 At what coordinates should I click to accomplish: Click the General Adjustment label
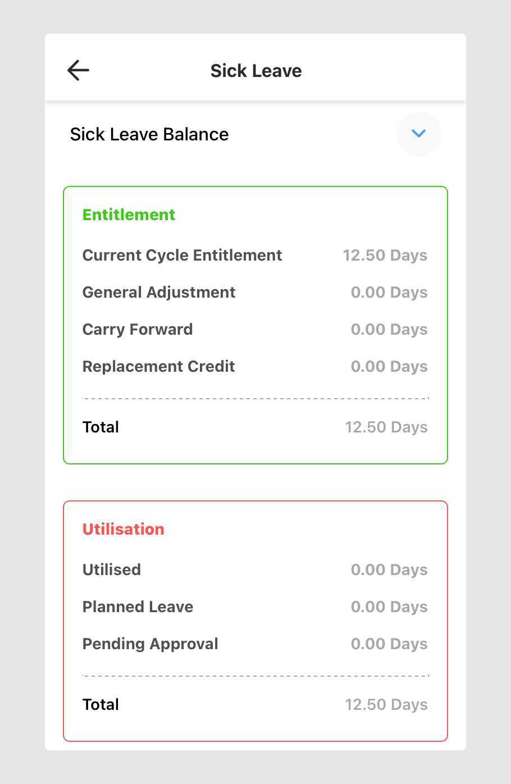pos(159,292)
